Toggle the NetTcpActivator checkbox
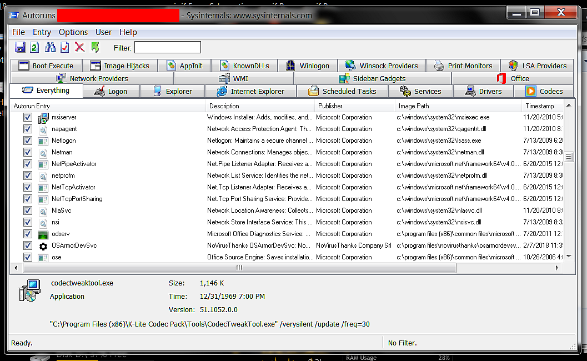The image size is (587, 361). point(27,187)
